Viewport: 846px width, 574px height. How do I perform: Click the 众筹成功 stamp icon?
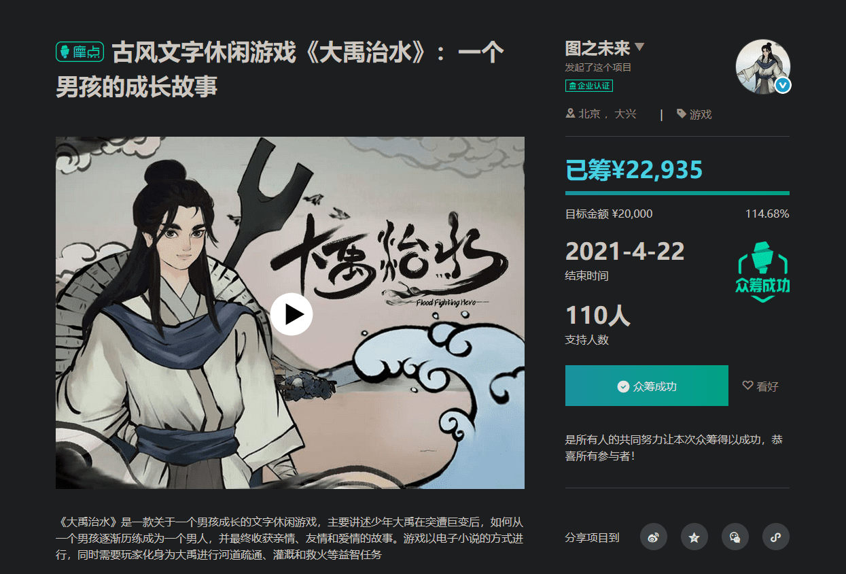click(x=763, y=271)
